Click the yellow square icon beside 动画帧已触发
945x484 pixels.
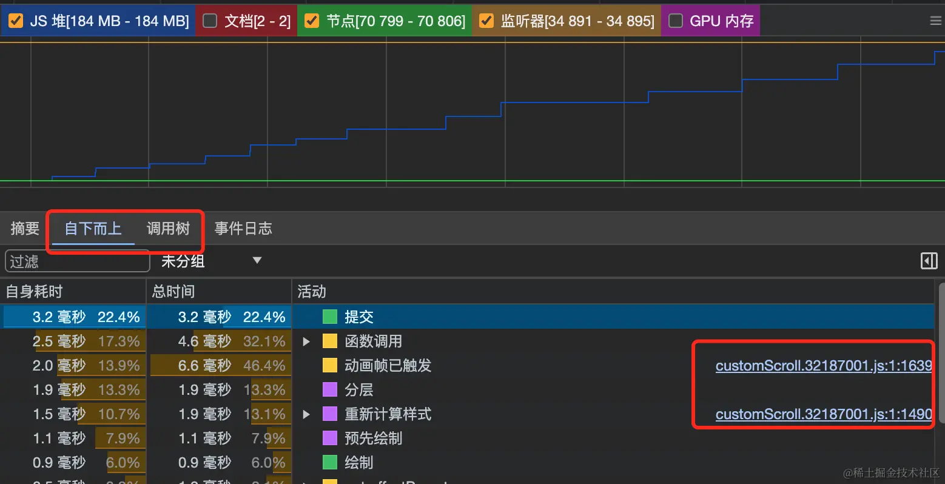[329, 365]
